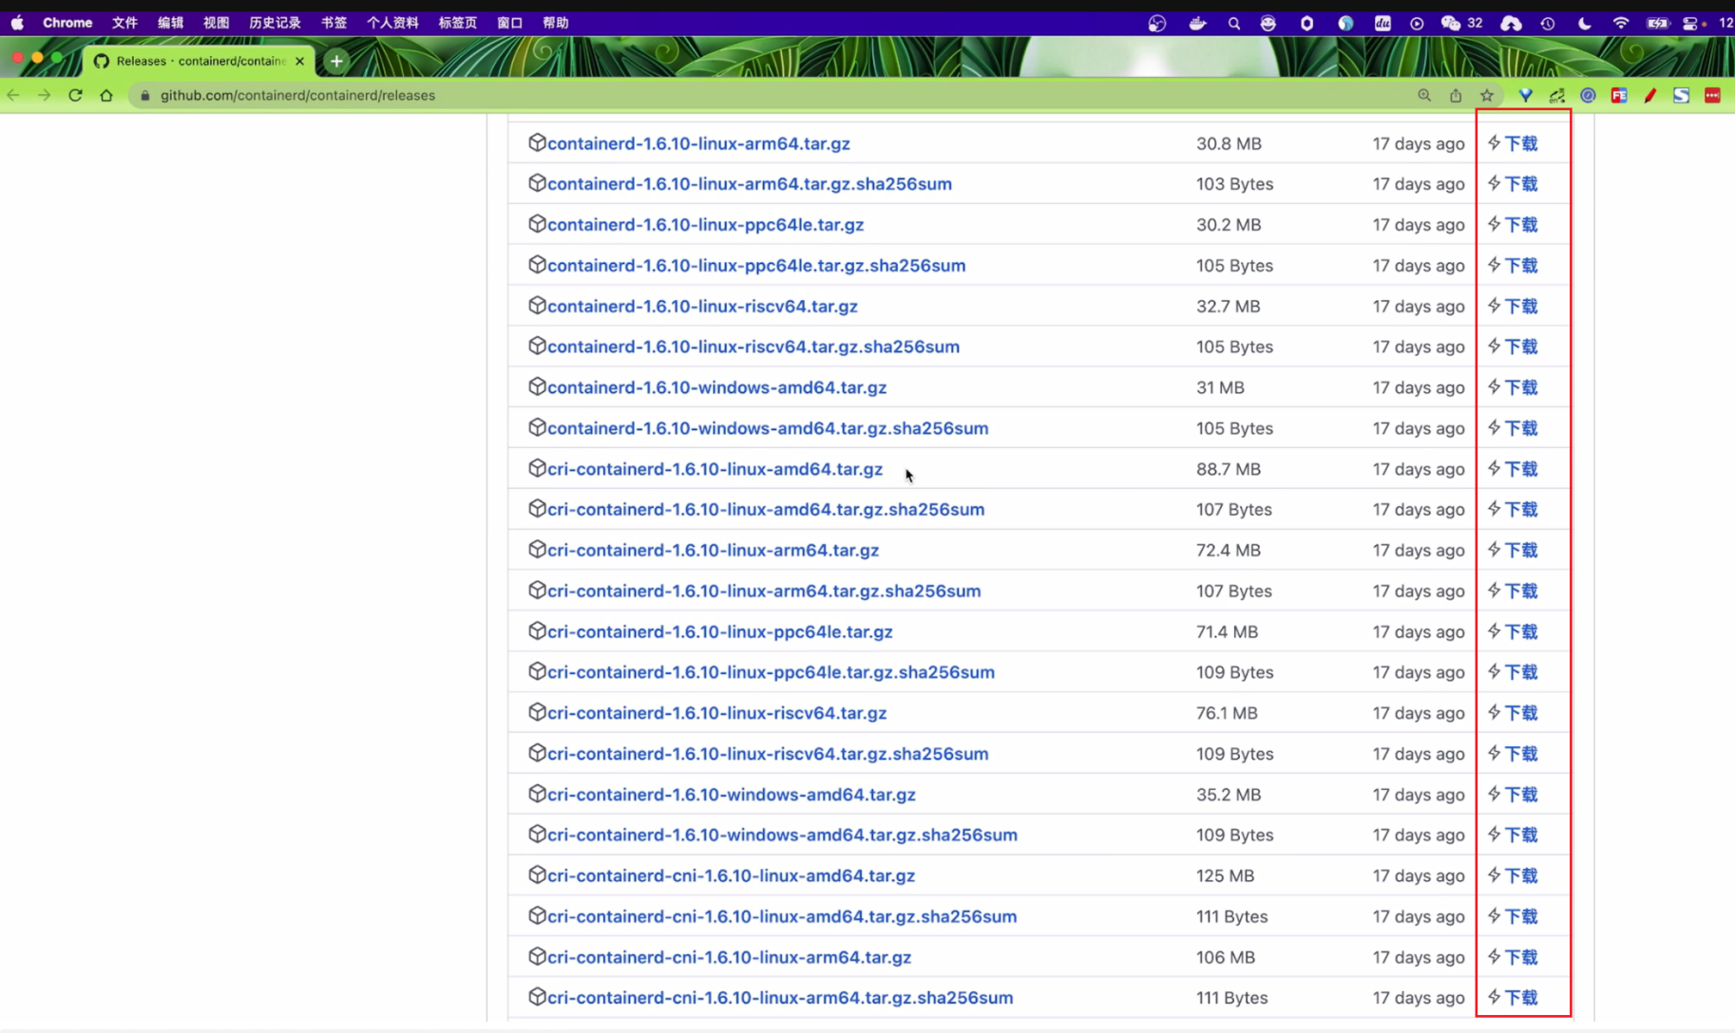Viewport: 1735px width, 1033px height.
Task: Open cri-containerd-1.6.10-linux-amd64.tar.gz link
Action: coord(715,469)
